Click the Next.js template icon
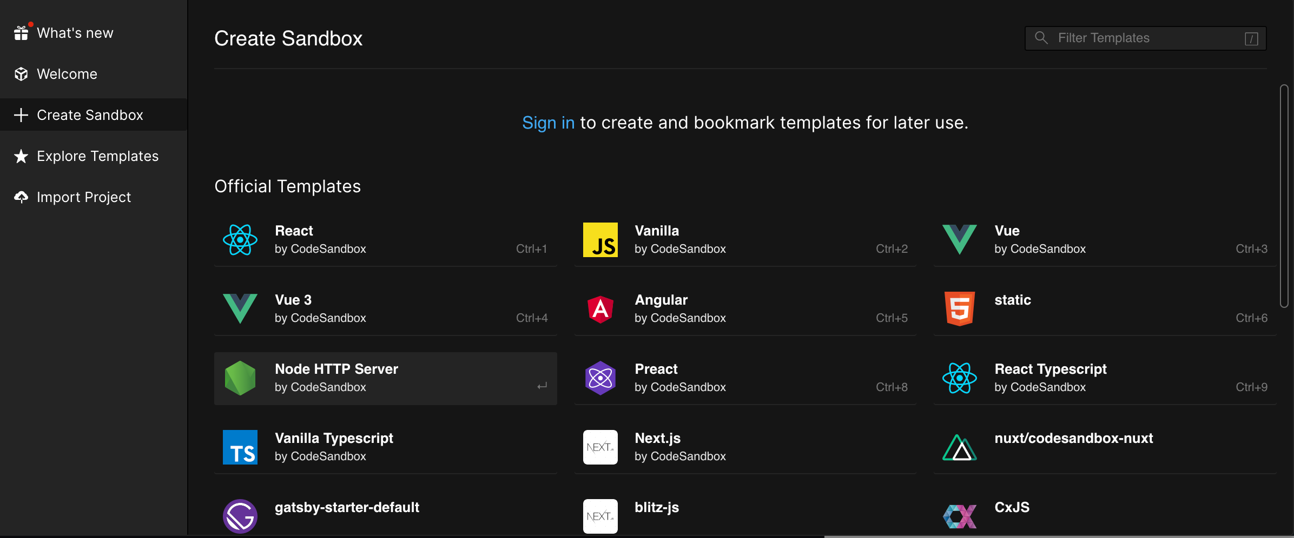 point(600,447)
